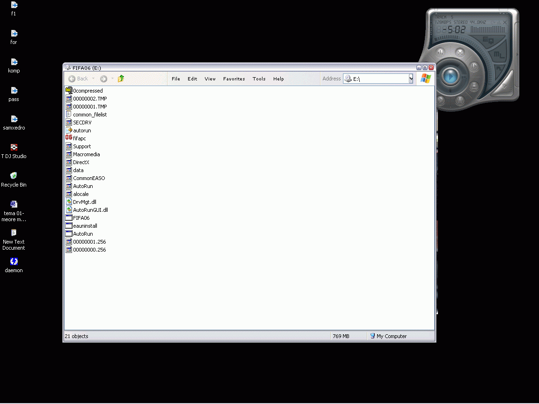Select the 0compressed file icon
This screenshot has height=404, width=539.
(69, 90)
